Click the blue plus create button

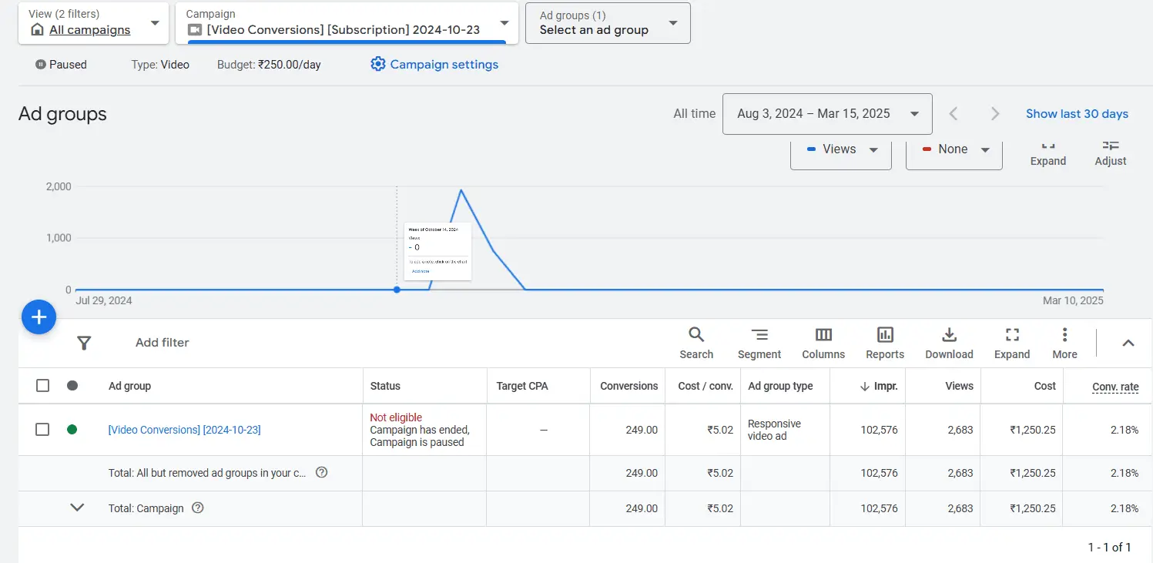(x=39, y=317)
